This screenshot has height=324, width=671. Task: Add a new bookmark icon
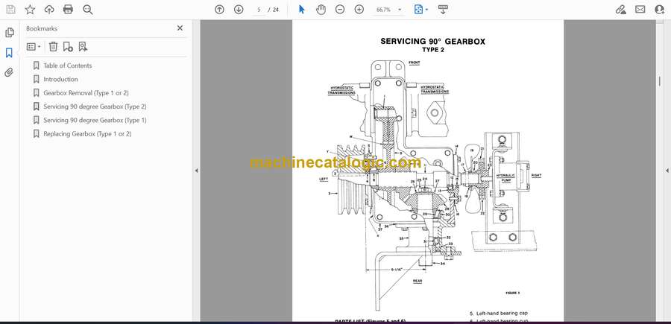click(x=68, y=47)
